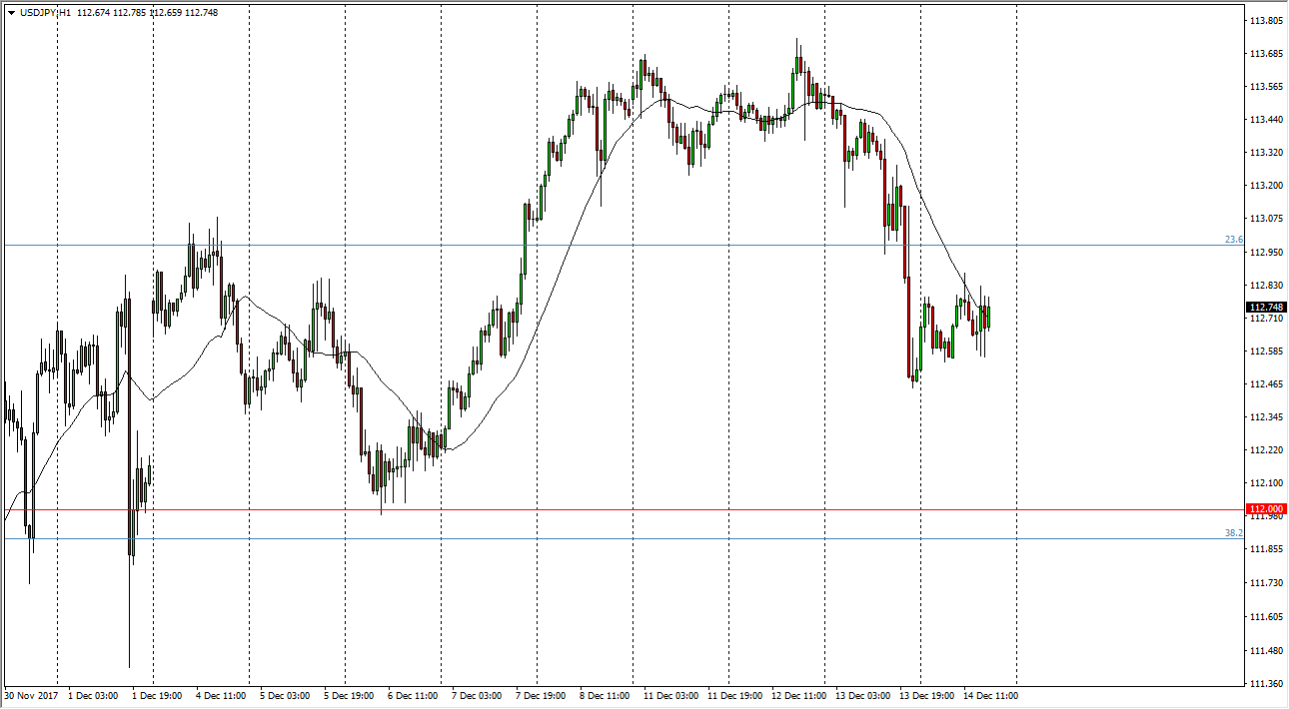Image resolution: width=1289 pixels, height=709 pixels.
Task: Click the 11 Dec 03:00 time label
Action: pyautogui.click(x=669, y=695)
